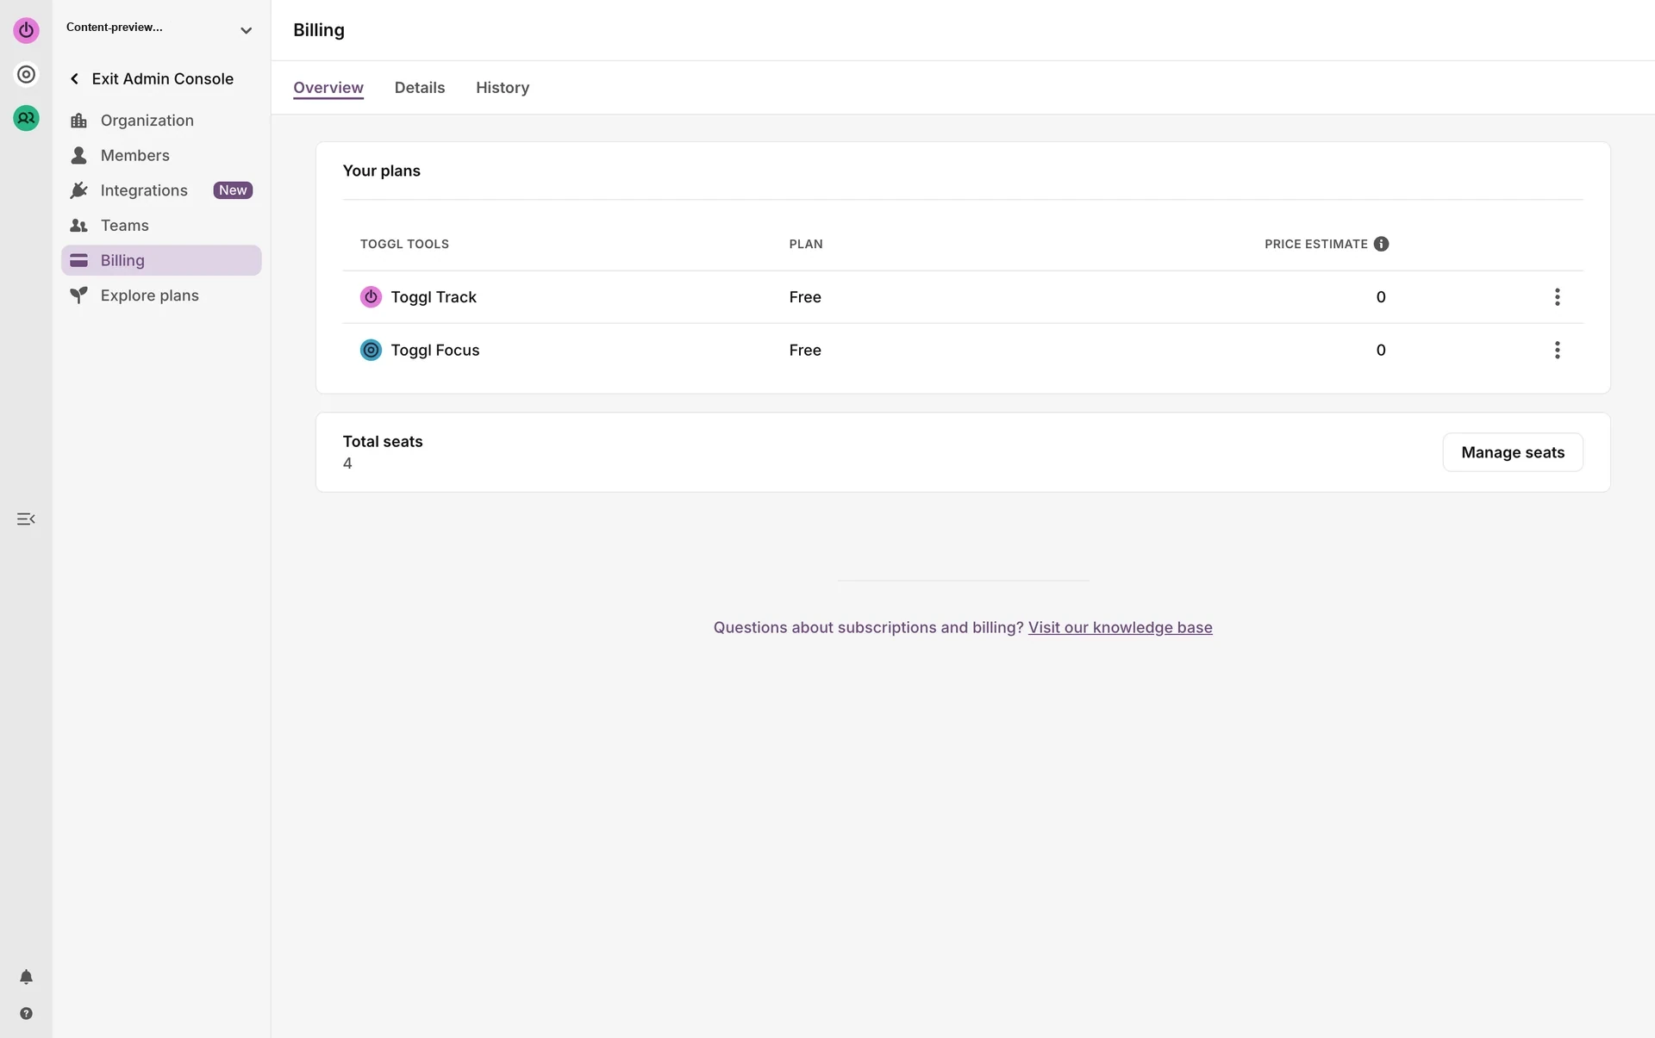The width and height of the screenshot is (1655, 1038).
Task: Click the Teams people icon
Action: 78,226
